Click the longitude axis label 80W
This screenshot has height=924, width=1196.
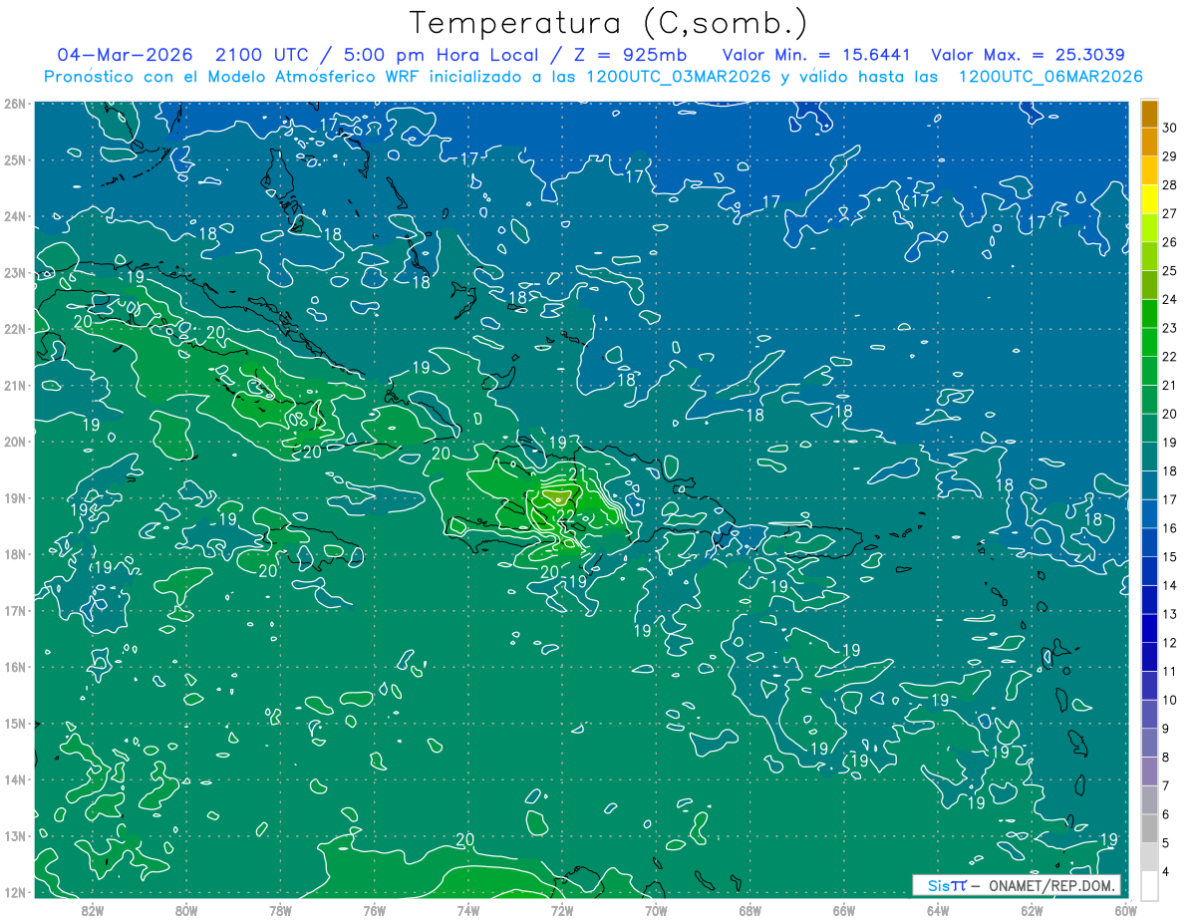[186, 909]
